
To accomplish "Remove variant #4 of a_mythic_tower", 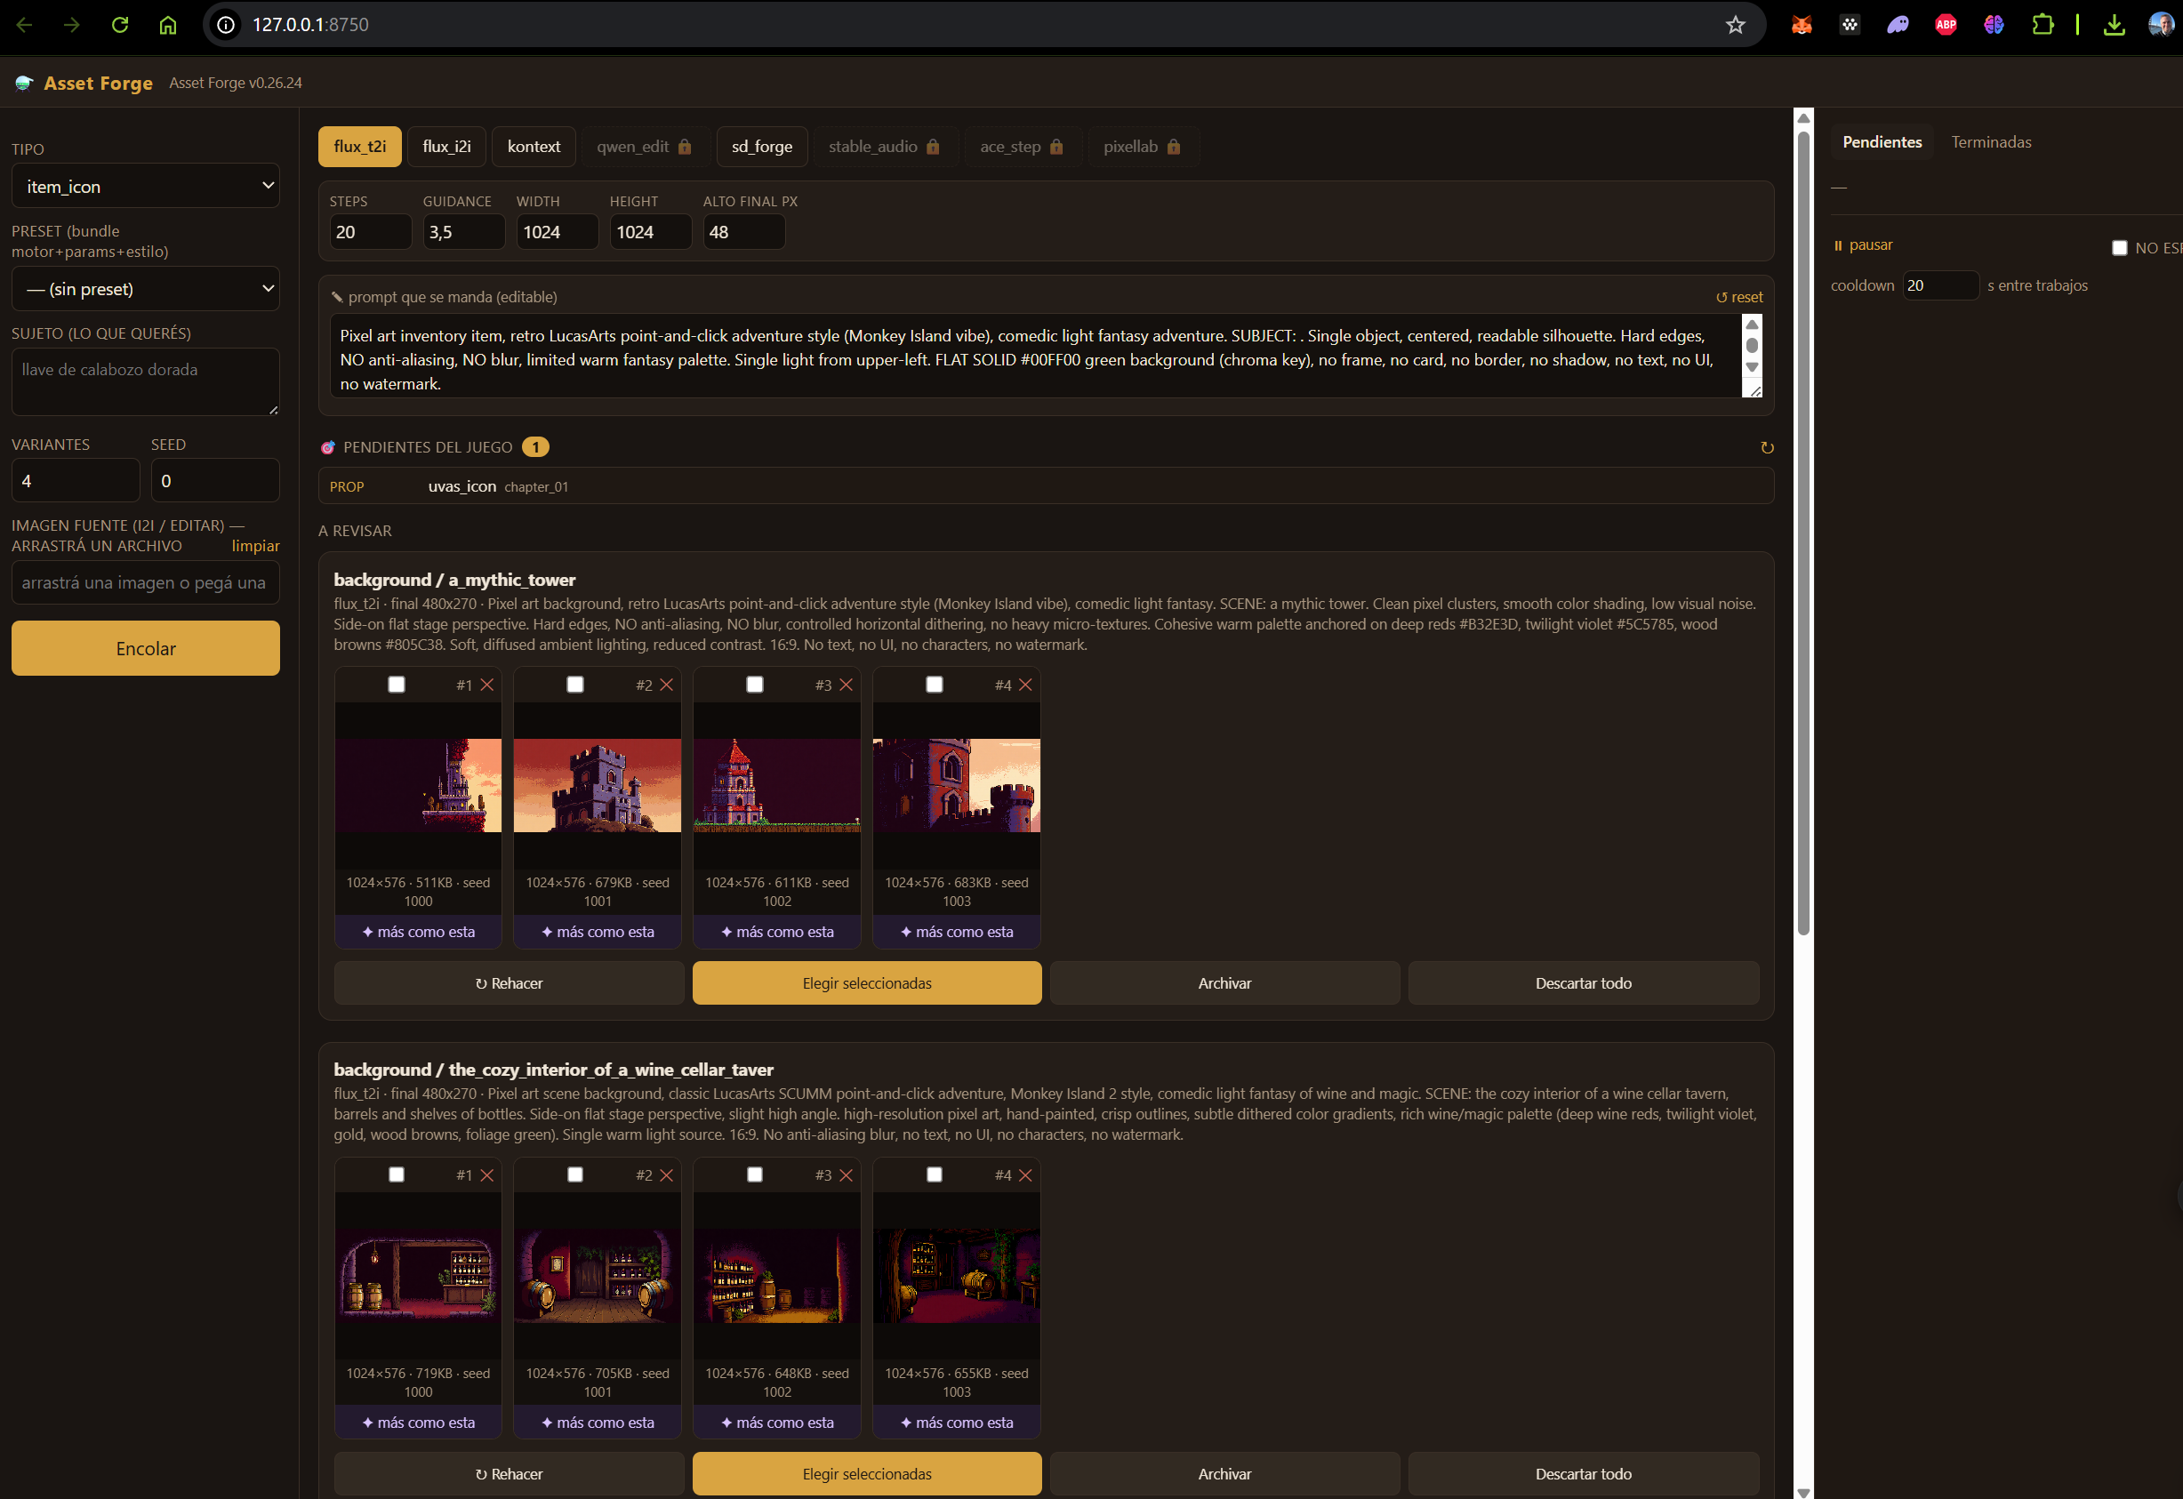I will click(x=1026, y=685).
